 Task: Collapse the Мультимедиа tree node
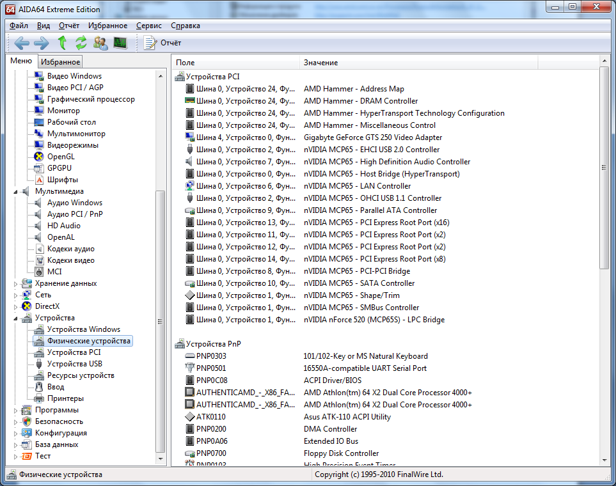[15, 192]
